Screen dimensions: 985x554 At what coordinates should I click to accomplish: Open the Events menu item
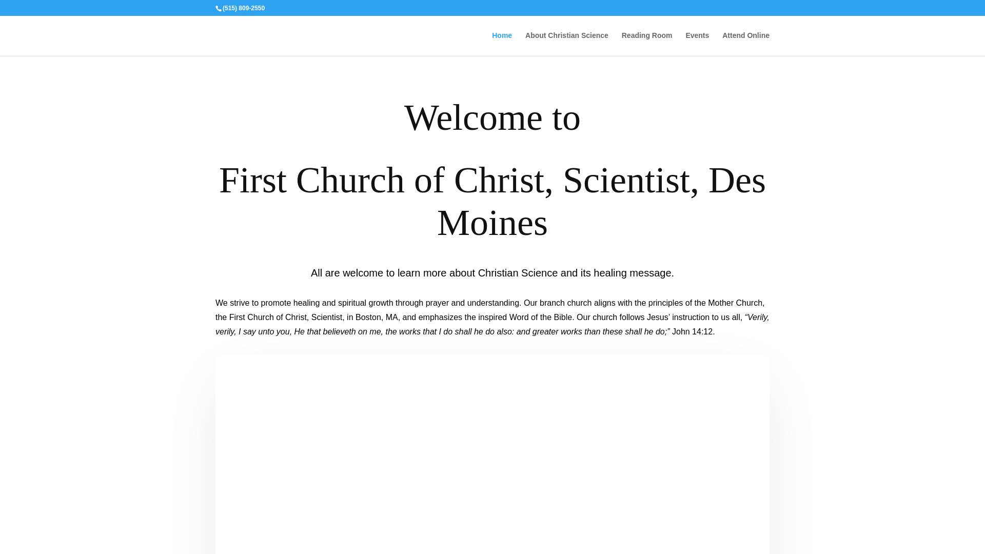pos(697,35)
